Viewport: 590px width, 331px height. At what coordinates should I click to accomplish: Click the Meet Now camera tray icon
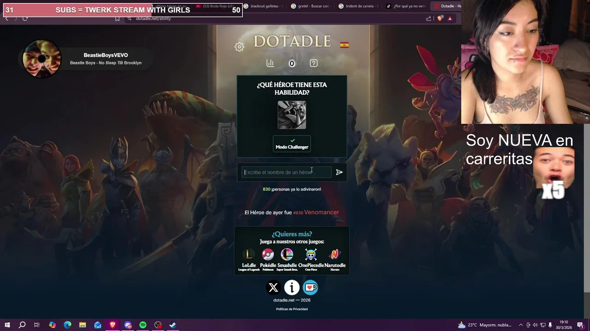click(528, 325)
